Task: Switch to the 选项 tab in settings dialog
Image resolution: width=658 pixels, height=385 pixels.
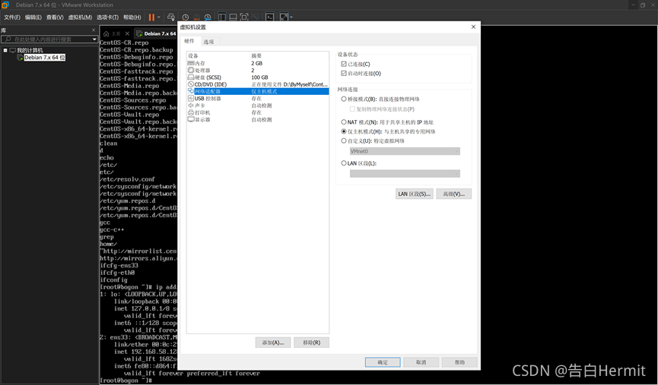Action: point(208,42)
